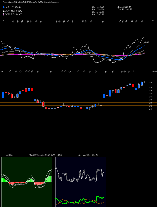The height and width of the screenshot is (207, 157).
Task: Click the blue DOW ST legend swatch
Action: 3,7
